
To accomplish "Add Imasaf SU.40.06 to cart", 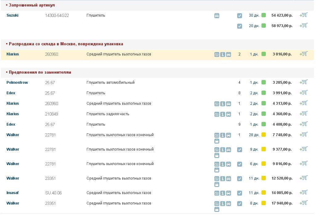I will point(304,193).
